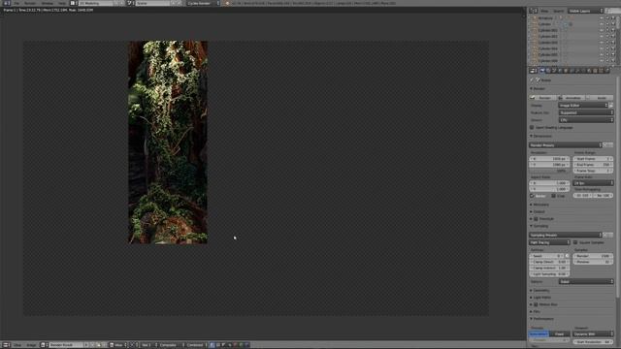
Task: Open the Window menu
Action: coord(48,3)
